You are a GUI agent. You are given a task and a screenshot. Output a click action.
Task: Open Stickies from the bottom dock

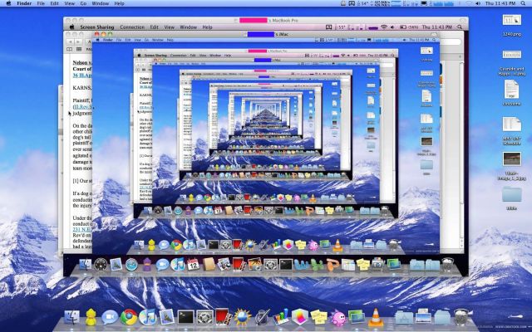[318, 317]
